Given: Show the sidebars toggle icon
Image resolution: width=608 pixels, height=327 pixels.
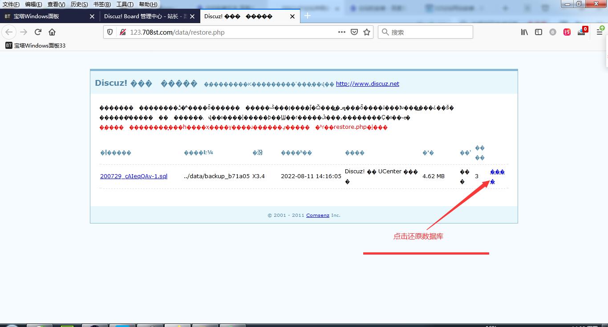Looking at the screenshot, I should tap(539, 32).
